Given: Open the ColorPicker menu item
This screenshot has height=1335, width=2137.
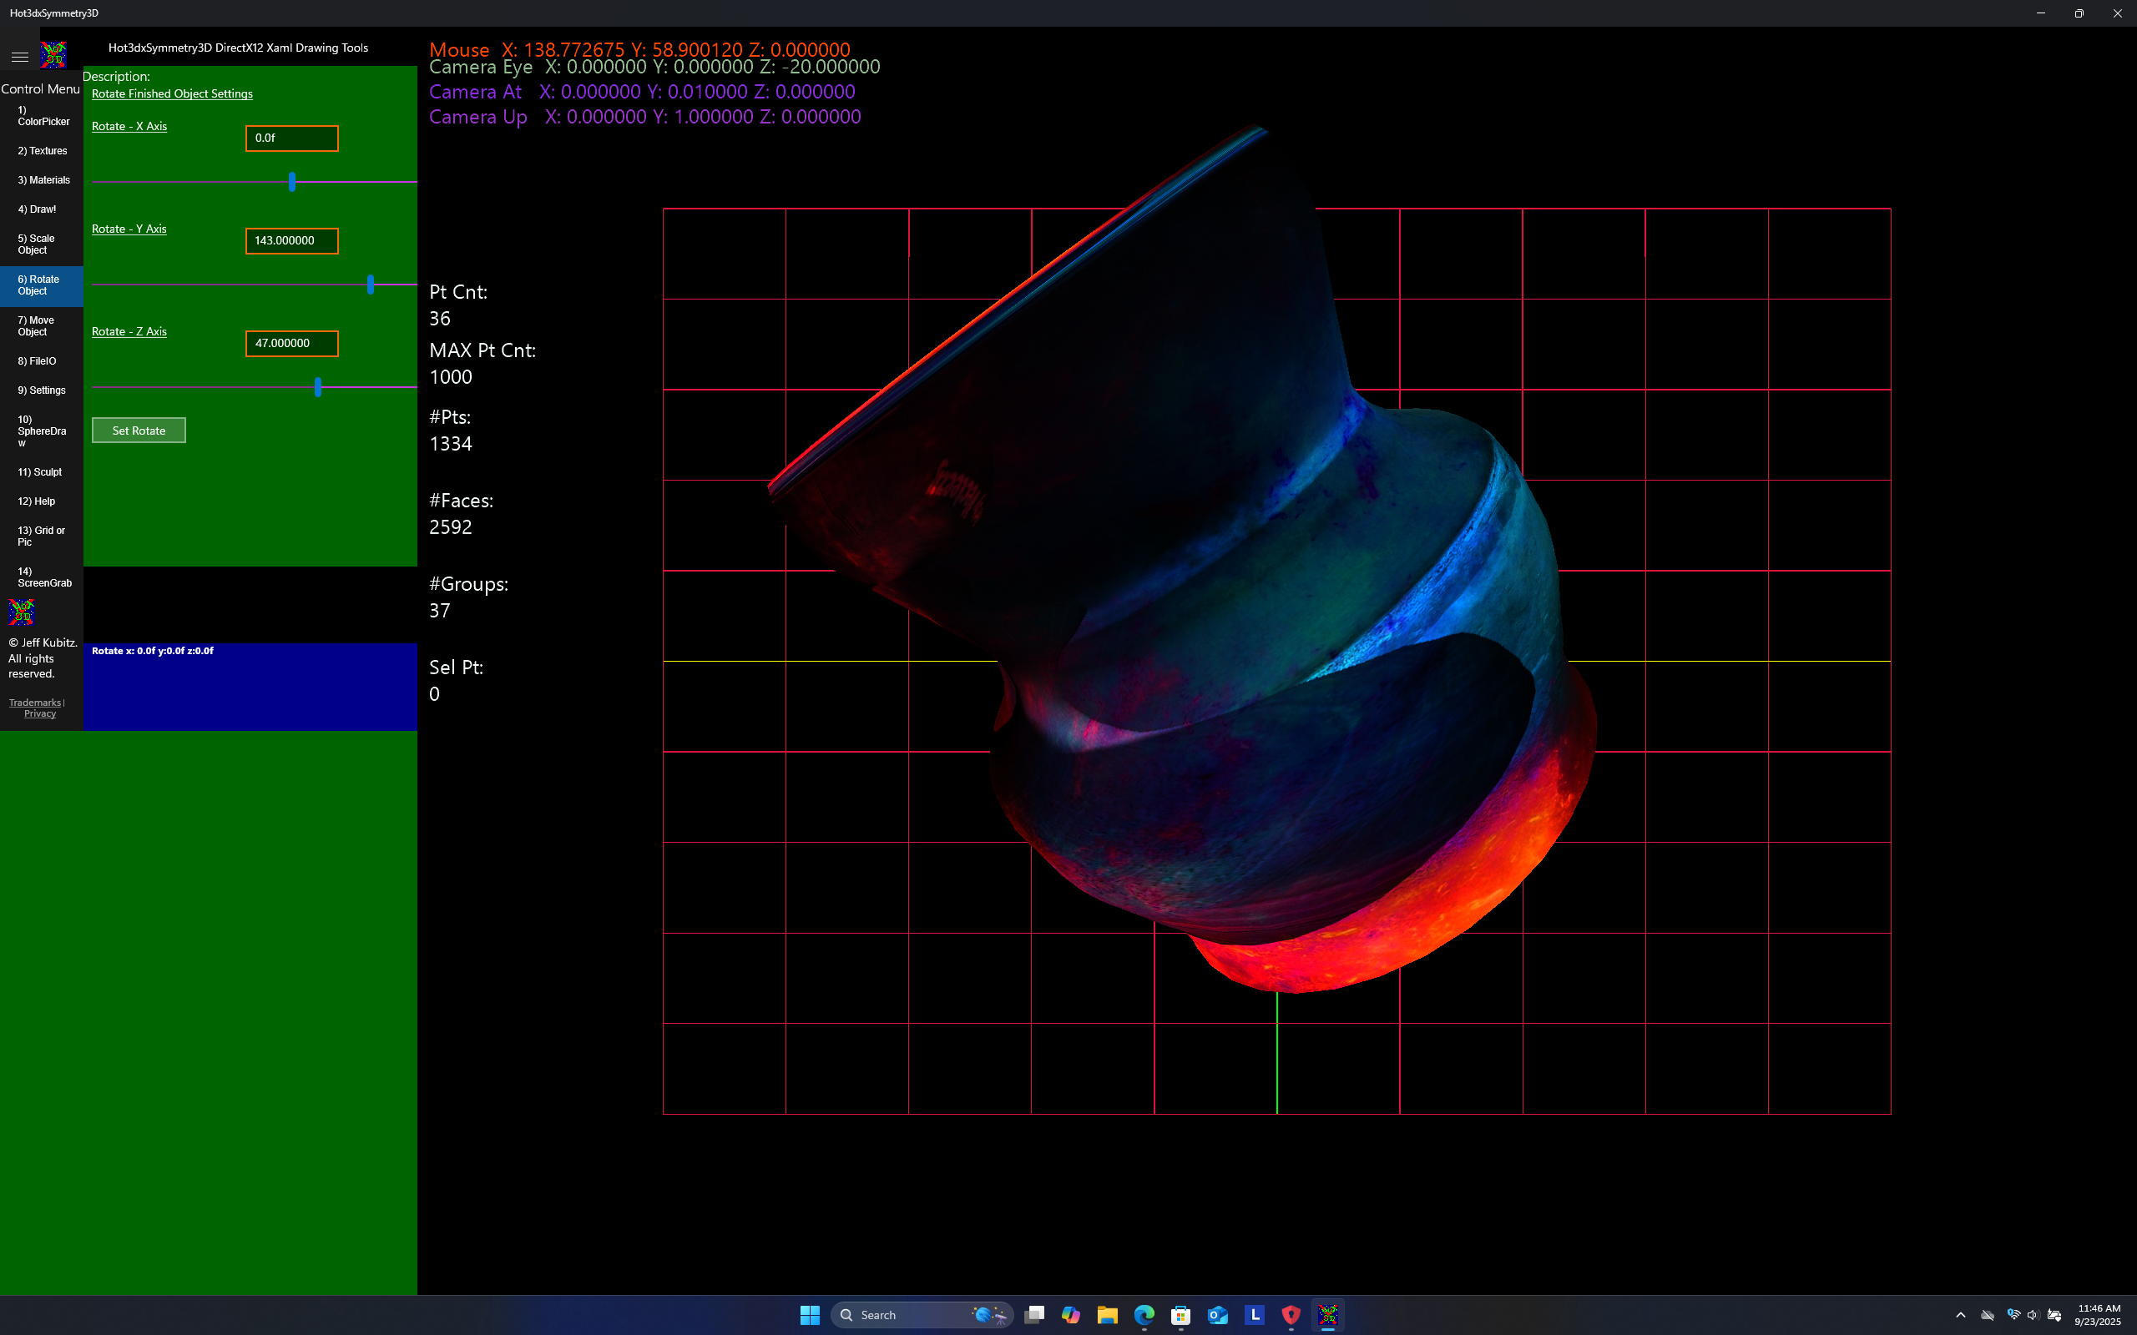Looking at the screenshot, I should tap(42, 115).
